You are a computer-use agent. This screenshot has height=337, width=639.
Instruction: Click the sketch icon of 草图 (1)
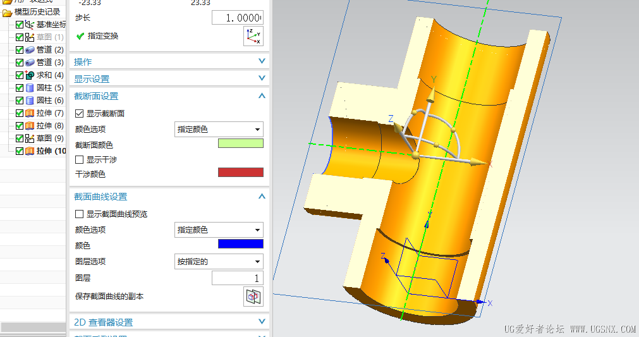[29, 37]
